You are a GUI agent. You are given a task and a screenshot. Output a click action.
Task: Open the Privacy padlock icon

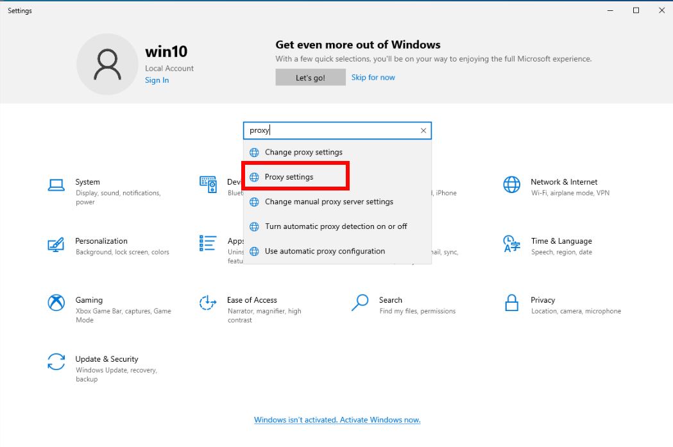pyautogui.click(x=511, y=303)
